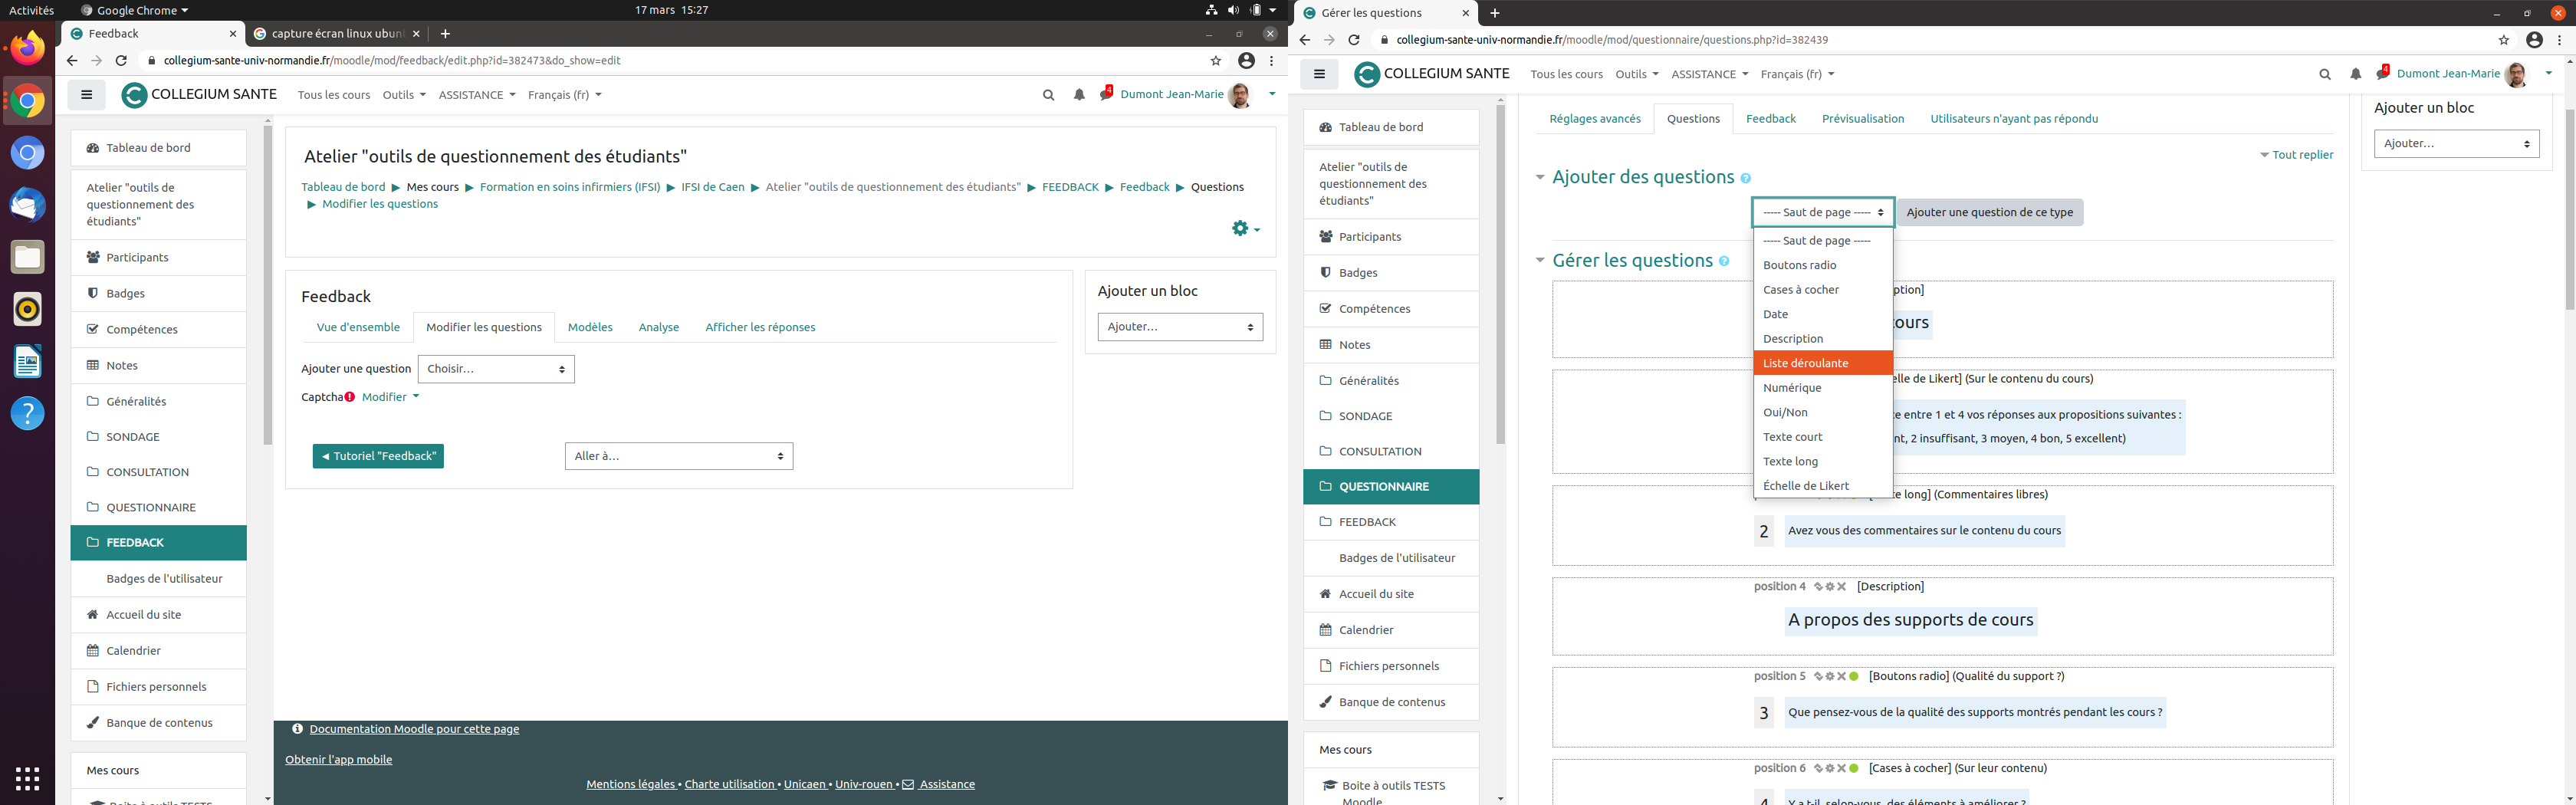
Task: Click move arrows icon for position 6 question
Action: click(1818, 769)
